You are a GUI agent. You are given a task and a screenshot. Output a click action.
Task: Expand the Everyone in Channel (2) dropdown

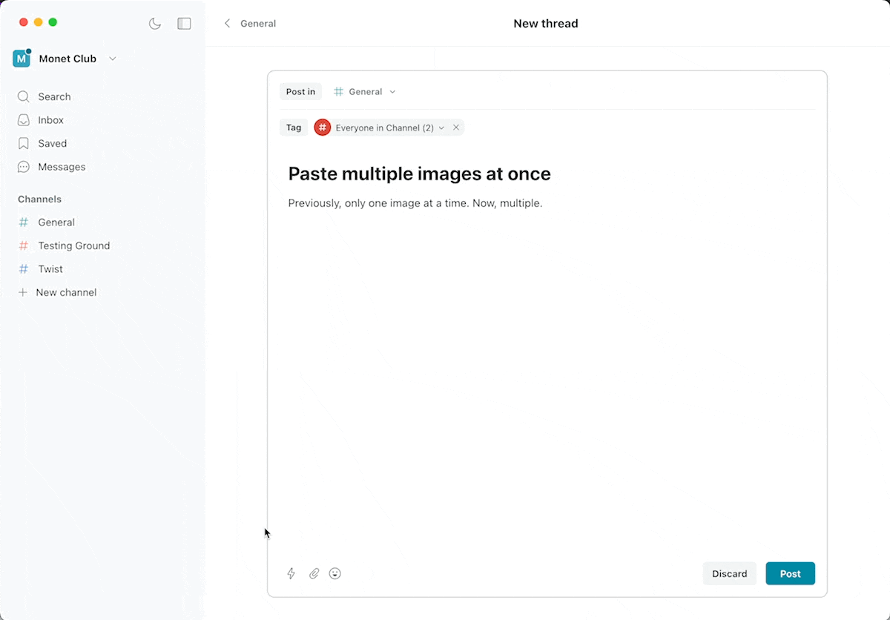441,128
